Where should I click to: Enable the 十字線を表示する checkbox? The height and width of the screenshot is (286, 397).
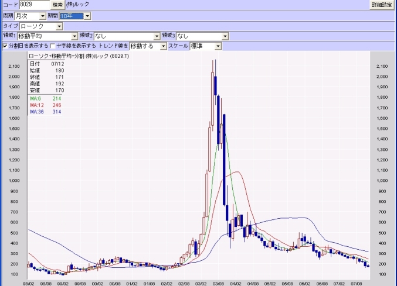tap(53, 46)
